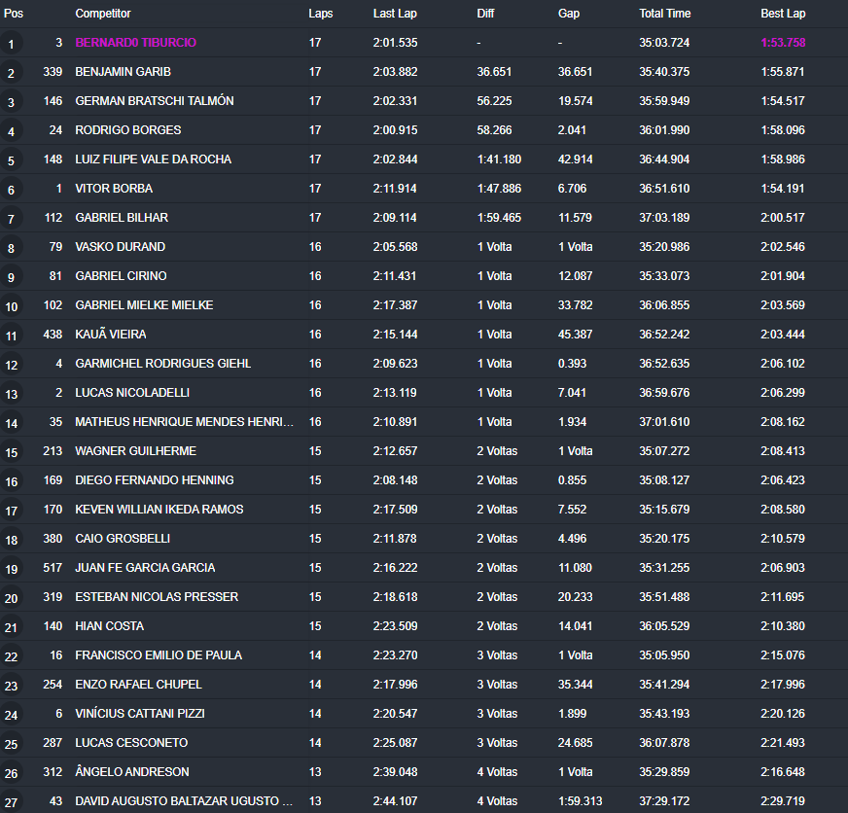This screenshot has height=813, width=848.
Task: Click car number 339
Action: (53, 72)
